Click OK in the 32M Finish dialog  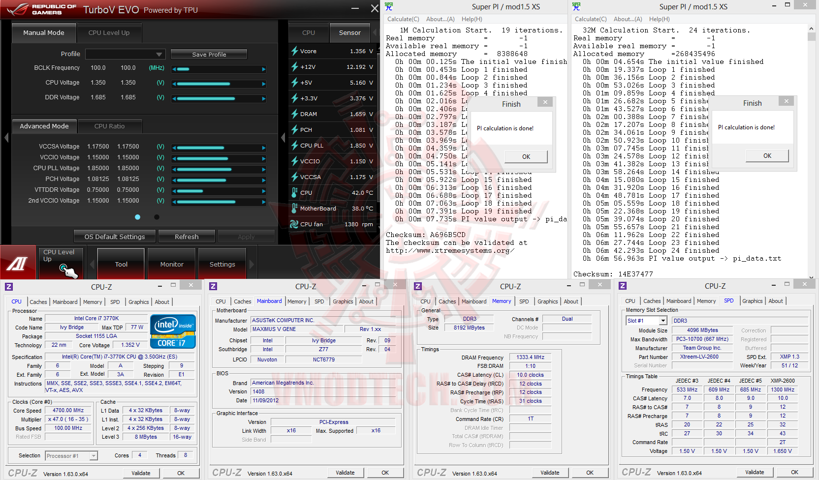click(x=767, y=155)
